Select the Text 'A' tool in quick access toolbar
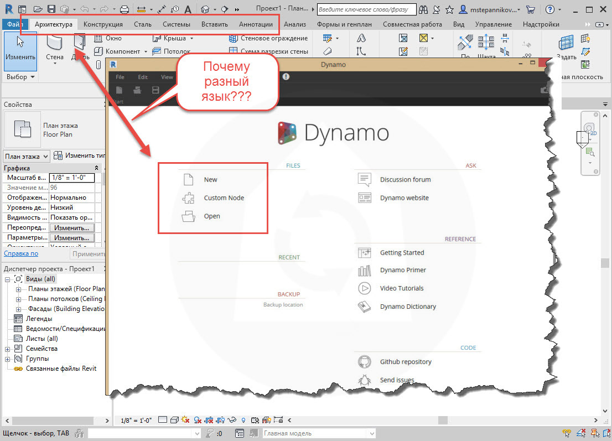This screenshot has height=441, width=612. pos(188,9)
